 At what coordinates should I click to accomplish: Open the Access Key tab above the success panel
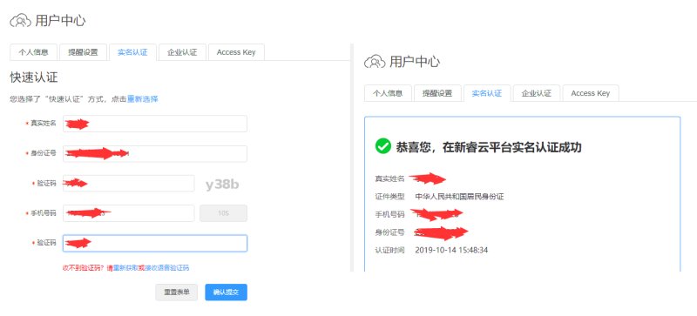591,93
